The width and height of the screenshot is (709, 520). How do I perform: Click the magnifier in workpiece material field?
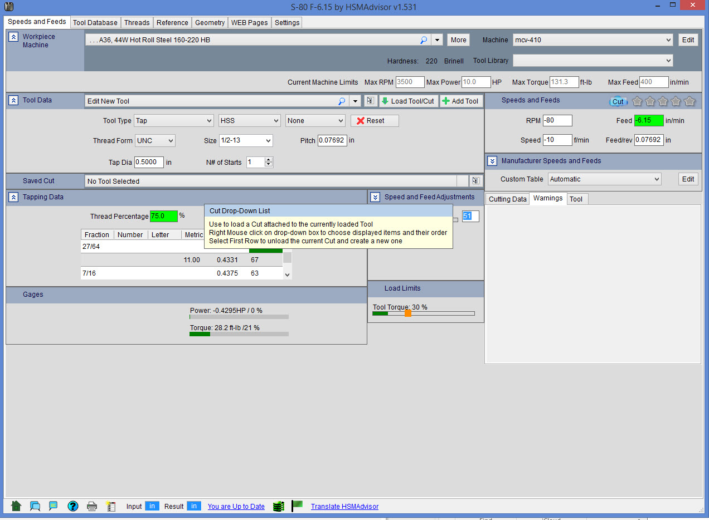point(424,40)
